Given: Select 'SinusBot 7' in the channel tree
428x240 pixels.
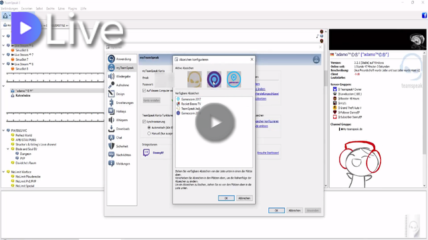Looking at the screenshot, I should coord(22,59).
